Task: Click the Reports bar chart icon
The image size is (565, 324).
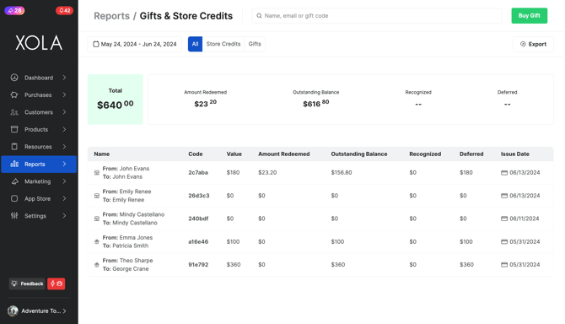Action: 14,164
